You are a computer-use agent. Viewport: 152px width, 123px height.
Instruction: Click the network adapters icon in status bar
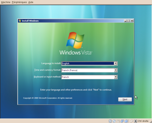(122, 121)
